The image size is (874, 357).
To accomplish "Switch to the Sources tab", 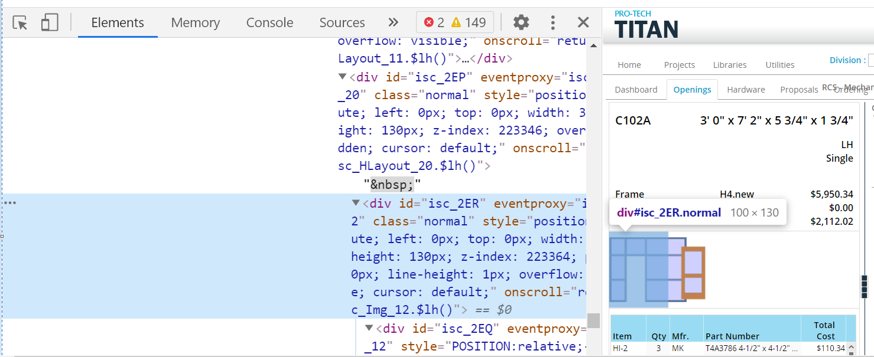I will (x=342, y=23).
